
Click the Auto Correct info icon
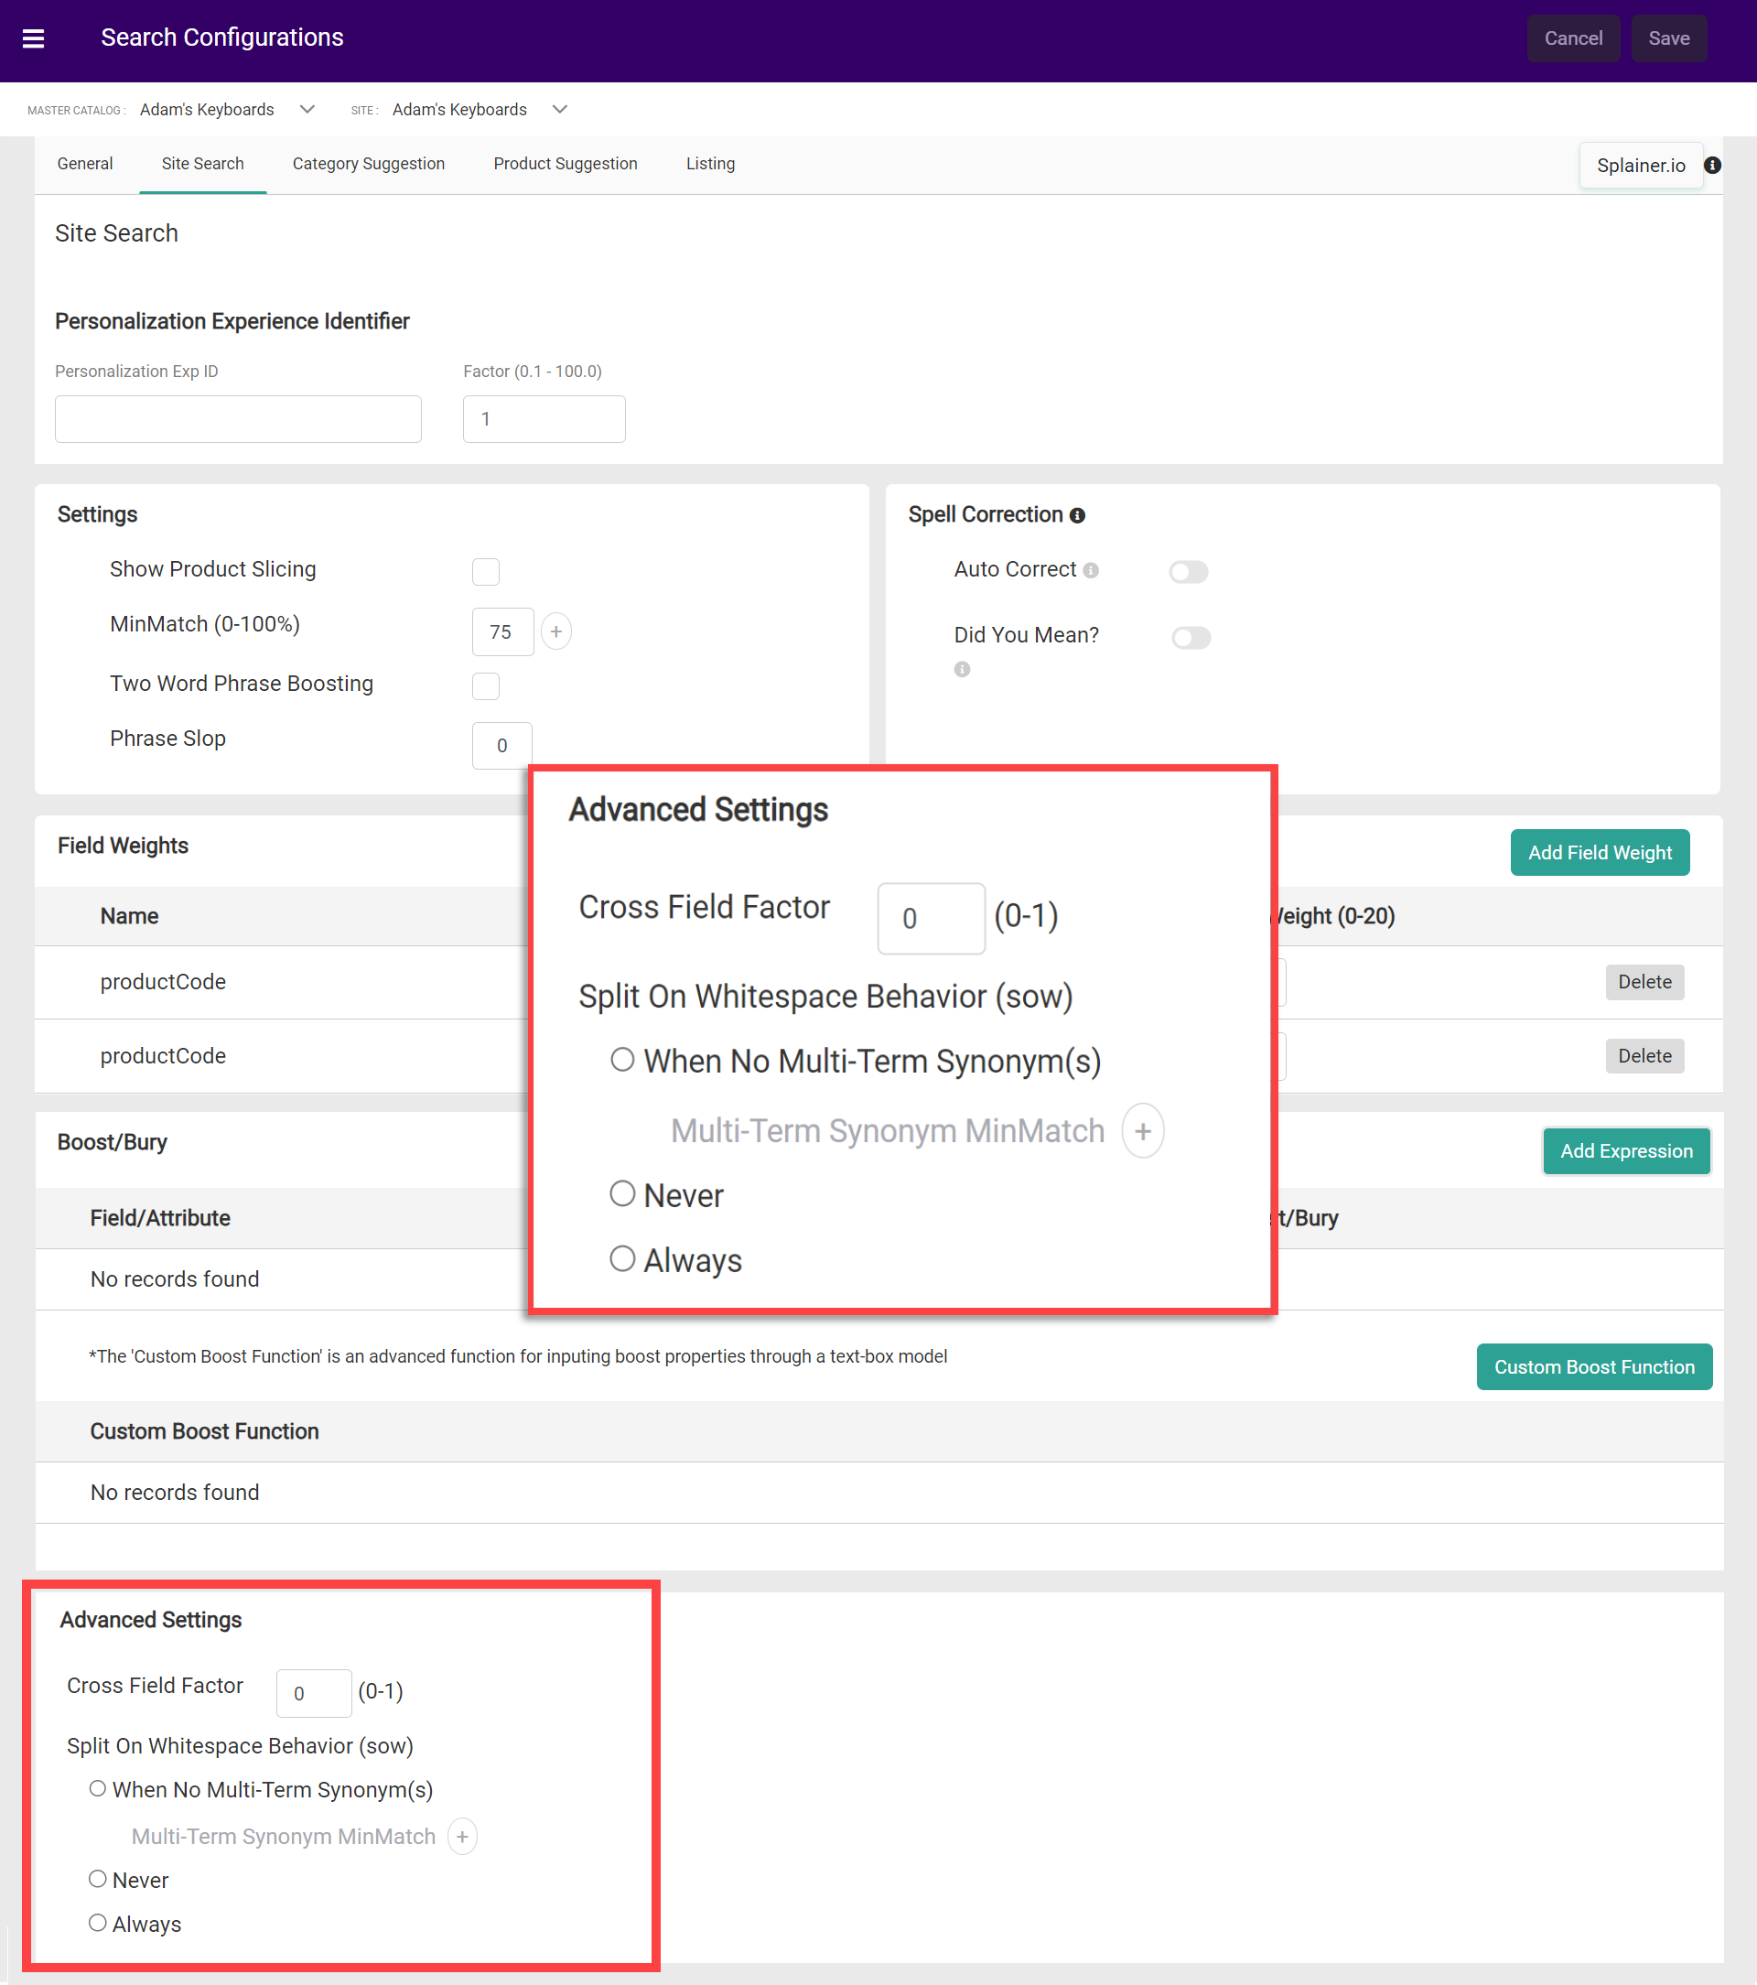pos(1091,570)
